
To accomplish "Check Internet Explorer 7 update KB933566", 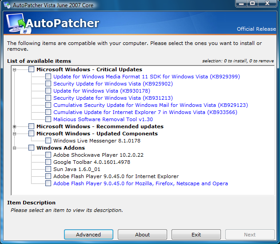I will [48, 112].
